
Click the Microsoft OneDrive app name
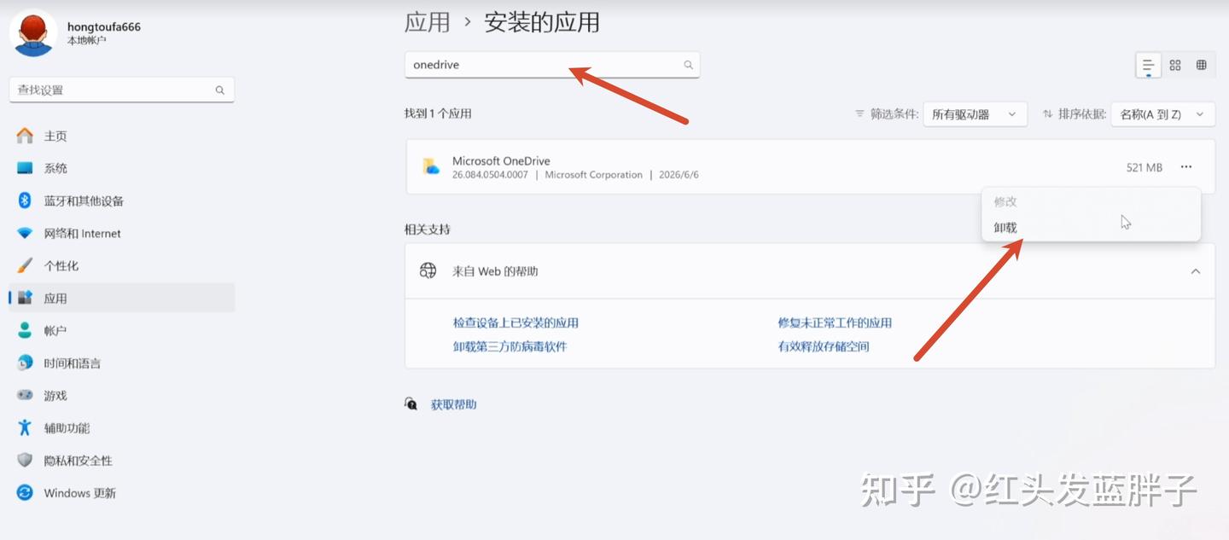click(501, 160)
